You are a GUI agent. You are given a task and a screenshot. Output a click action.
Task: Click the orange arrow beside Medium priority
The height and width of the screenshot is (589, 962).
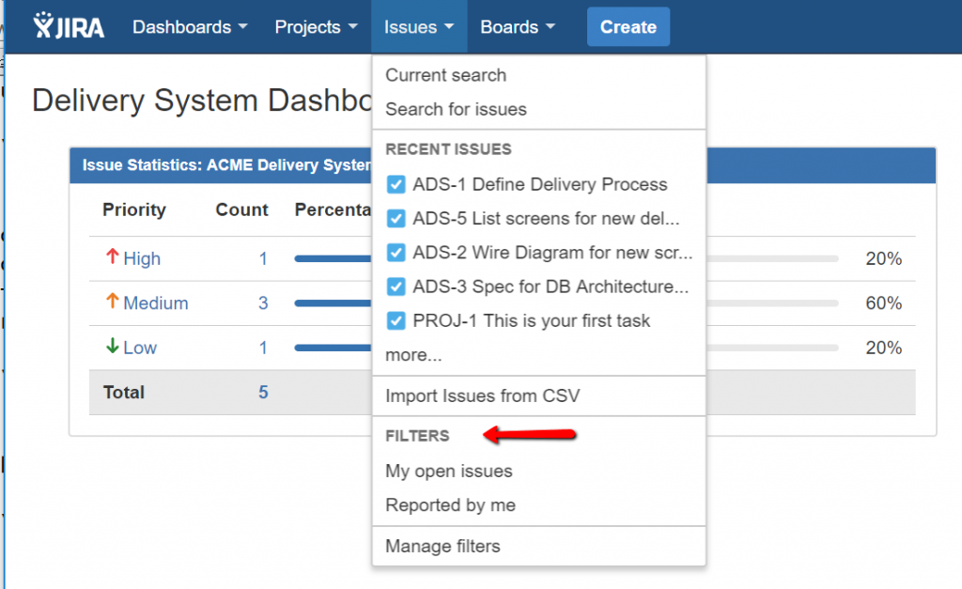click(113, 302)
